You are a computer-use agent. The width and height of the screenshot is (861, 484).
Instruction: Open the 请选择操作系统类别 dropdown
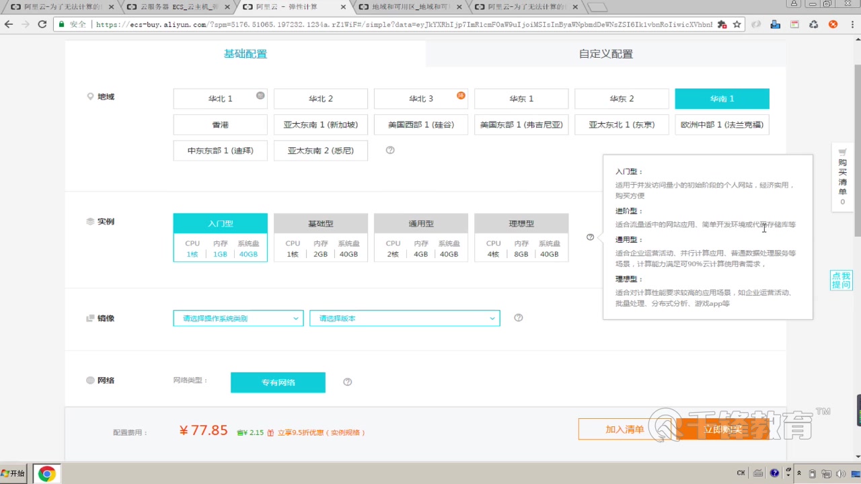pos(237,317)
